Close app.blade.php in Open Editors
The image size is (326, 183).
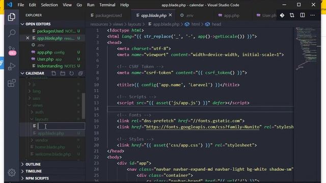(x=28, y=38)
